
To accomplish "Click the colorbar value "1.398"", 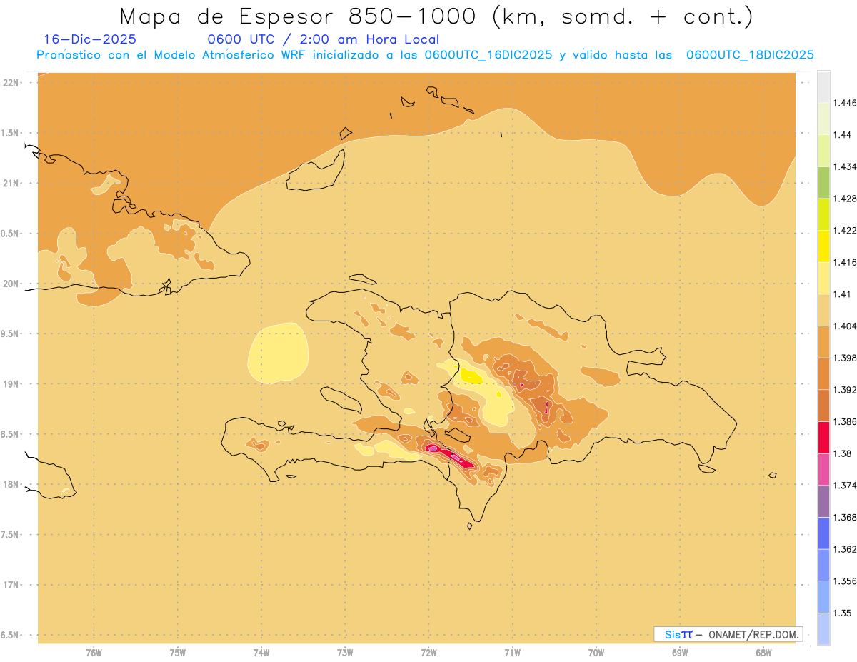I will click(x=845, y=358).
